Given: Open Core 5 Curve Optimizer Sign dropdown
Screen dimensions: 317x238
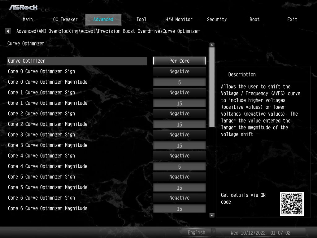Looking at the screenshot, I should (x=179, y=176).
